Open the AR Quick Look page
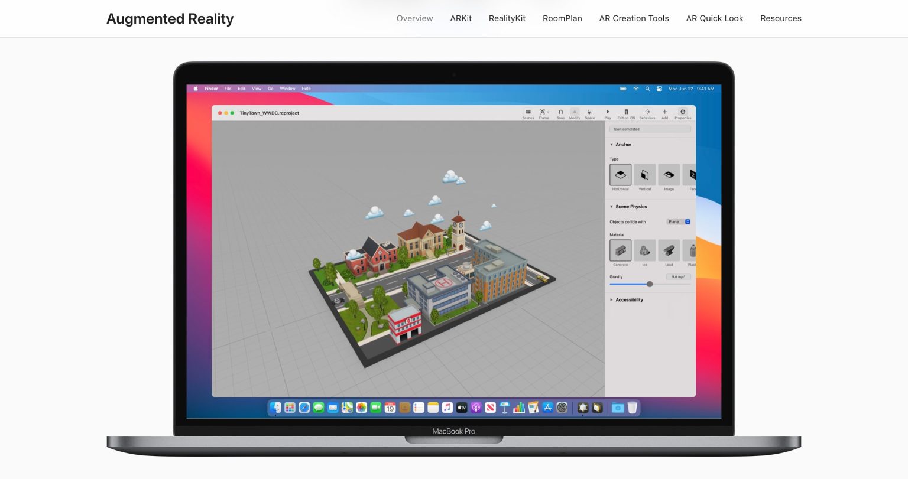Screen dimensions: 908x479 click(x=714, y=18)
